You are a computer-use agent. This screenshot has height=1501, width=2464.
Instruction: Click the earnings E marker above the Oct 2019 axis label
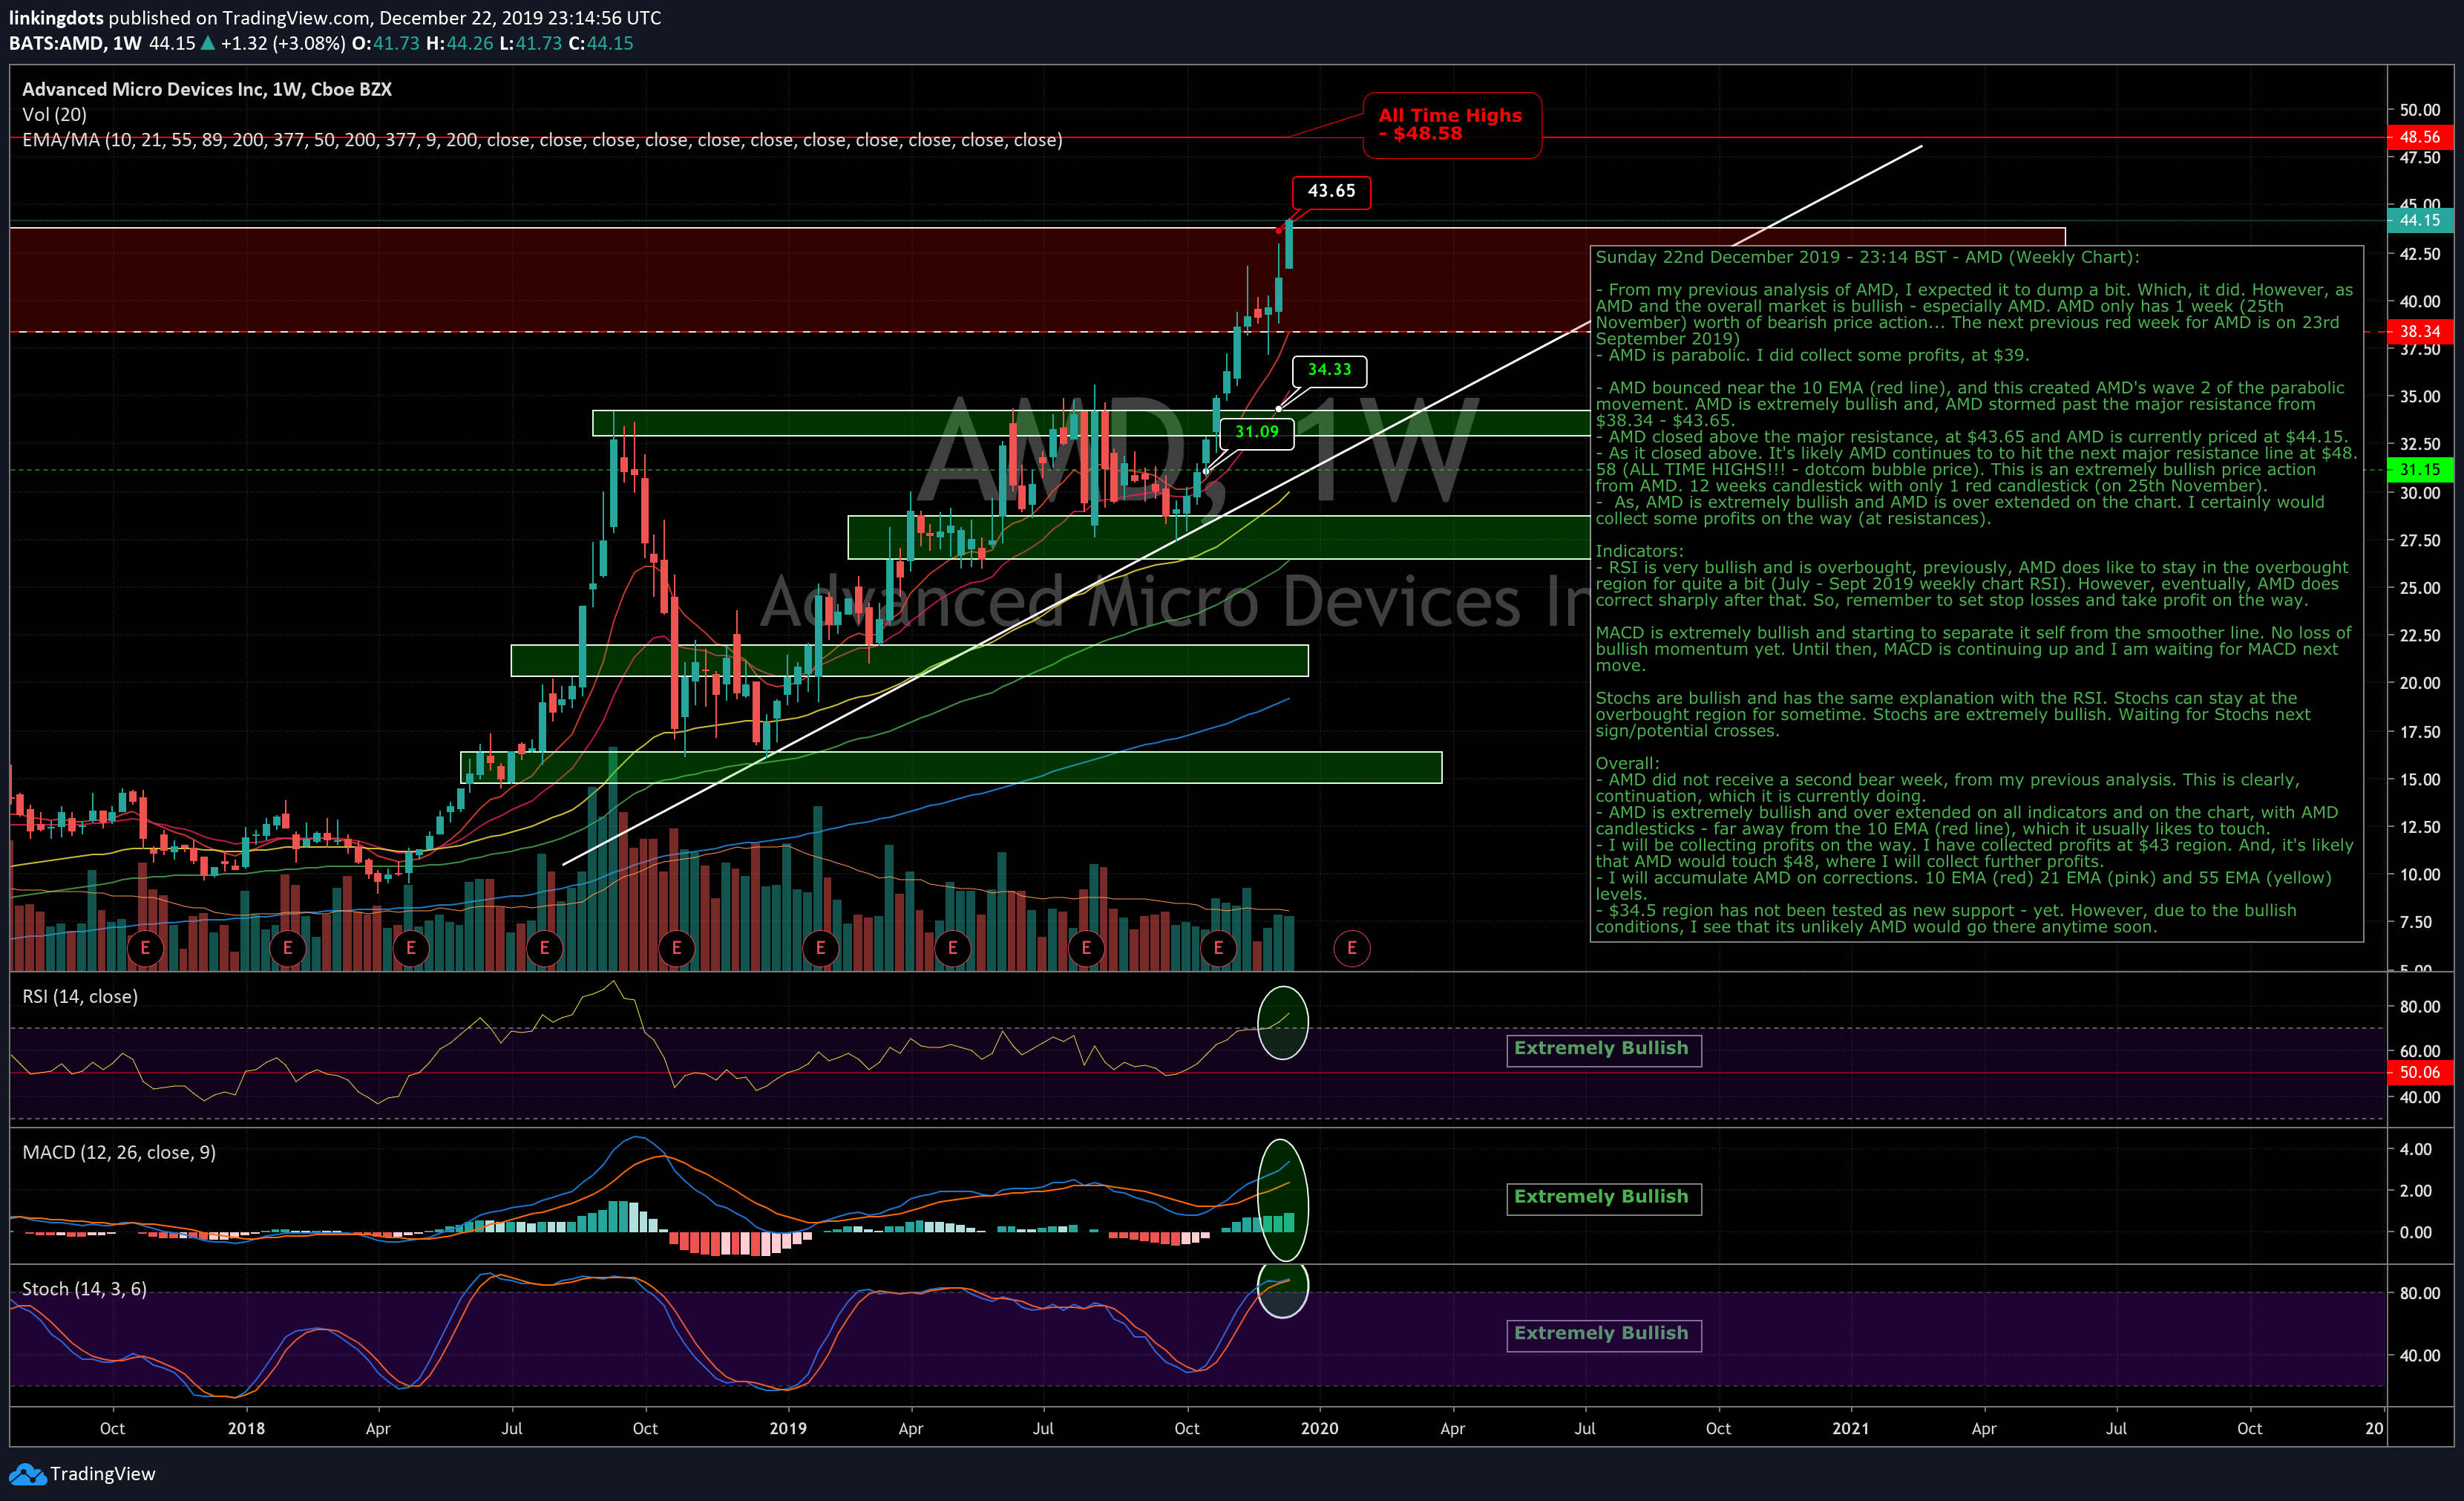(1218, 948)
